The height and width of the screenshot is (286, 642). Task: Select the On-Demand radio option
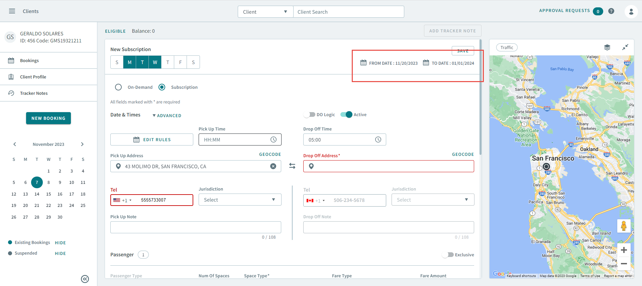118,87
